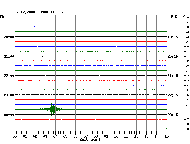This screenshot has height=144, width=190.
Task: Click the seismic event burst on green trace
Action: 52,109
